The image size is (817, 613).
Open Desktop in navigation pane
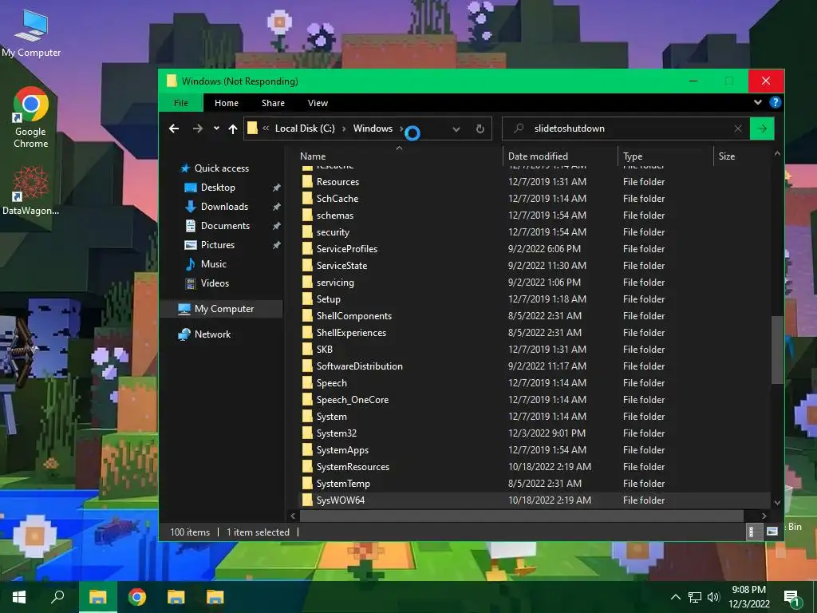(x=218, y=187)
